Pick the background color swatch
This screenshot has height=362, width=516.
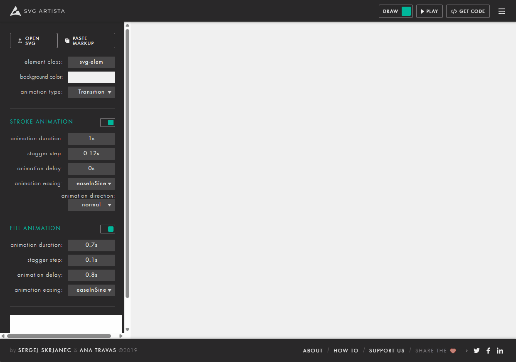[91, 77]
